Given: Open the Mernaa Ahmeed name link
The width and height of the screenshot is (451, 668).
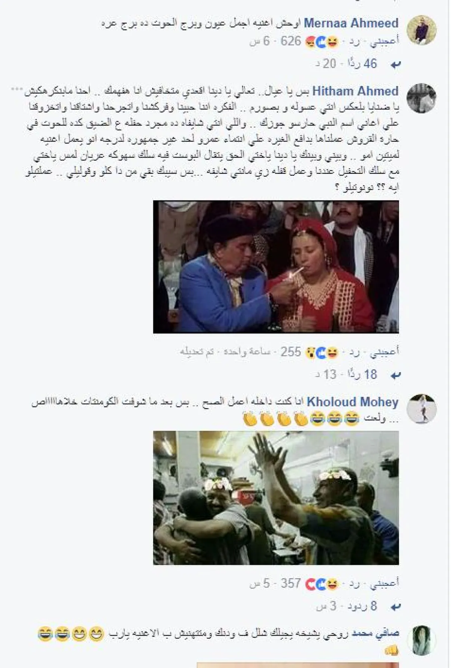Looking at the screenshot, I should coord(351,23).
